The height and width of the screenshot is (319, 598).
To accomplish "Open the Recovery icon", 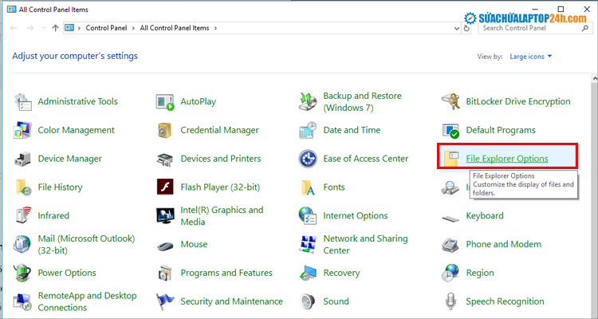I will [308, 273].
